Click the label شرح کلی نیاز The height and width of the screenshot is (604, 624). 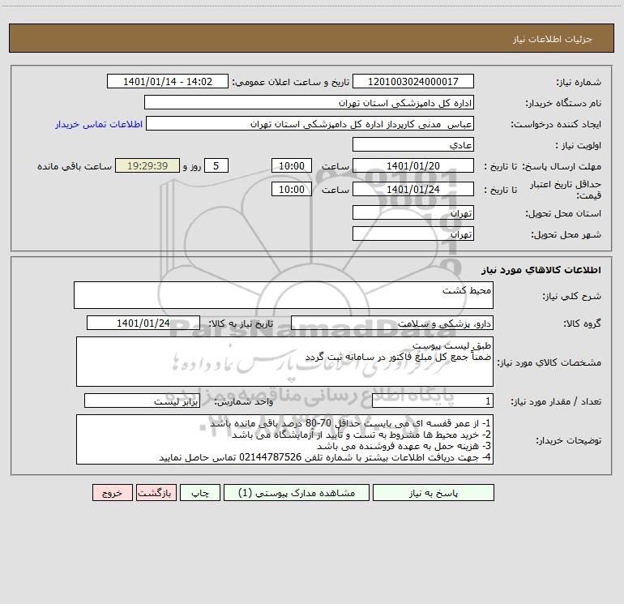click(x=572, y=296)
